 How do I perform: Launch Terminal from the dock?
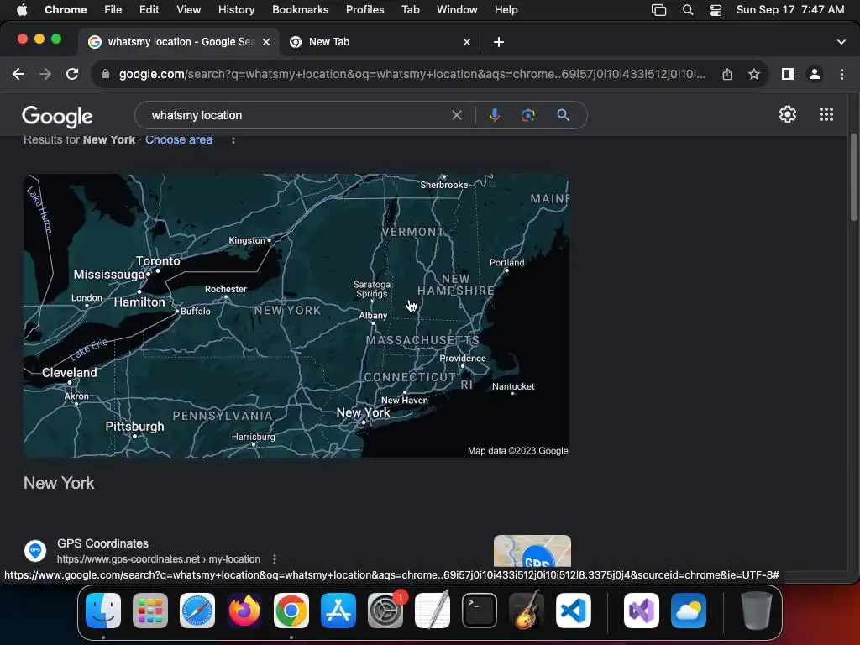click(480, 611)
